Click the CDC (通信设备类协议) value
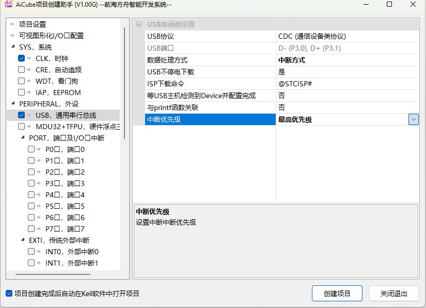Viewport: 426px width, 308px height. coord(312,36)
